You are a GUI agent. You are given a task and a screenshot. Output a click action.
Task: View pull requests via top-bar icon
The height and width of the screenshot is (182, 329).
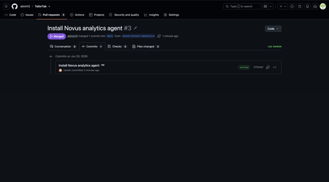coord(300,6)
